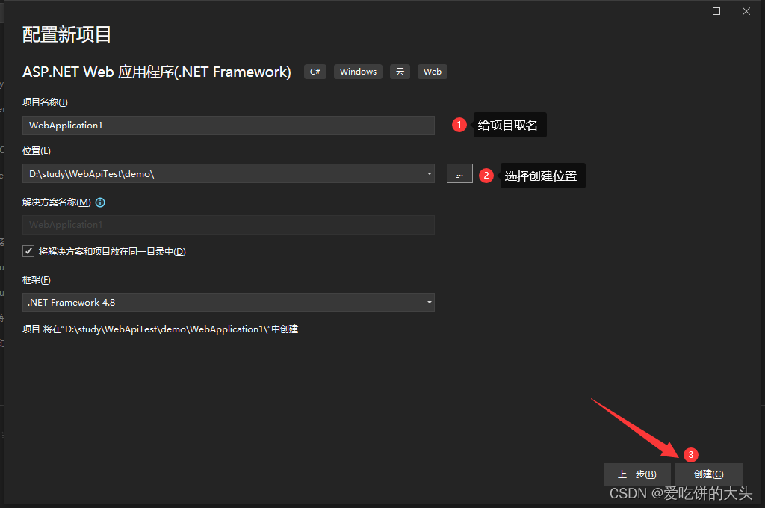This screenshot has height=508, width=765.
Task: Click the Back (上一步) button
Action: click(x=637, y=474)
